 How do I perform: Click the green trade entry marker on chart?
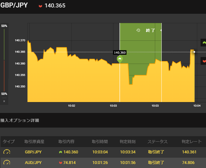(x=120, y=59)
